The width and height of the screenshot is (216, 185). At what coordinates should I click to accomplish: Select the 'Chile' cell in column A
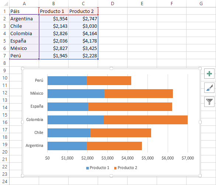click(24, 26)
